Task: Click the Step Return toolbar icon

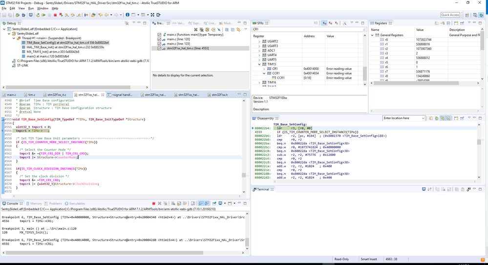Action: [79, 15]
